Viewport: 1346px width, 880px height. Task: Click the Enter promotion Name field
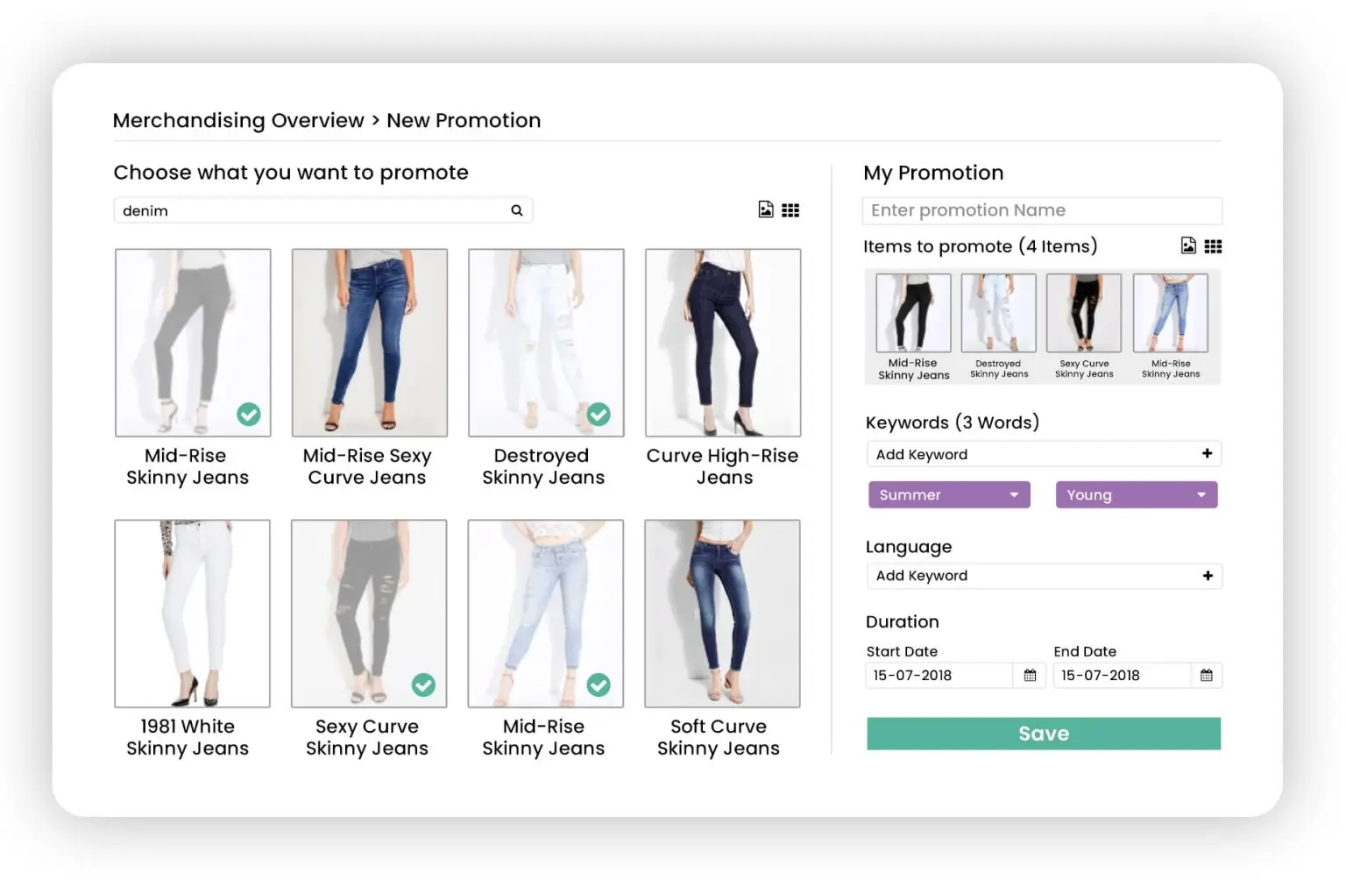(x=1041, y=210)
